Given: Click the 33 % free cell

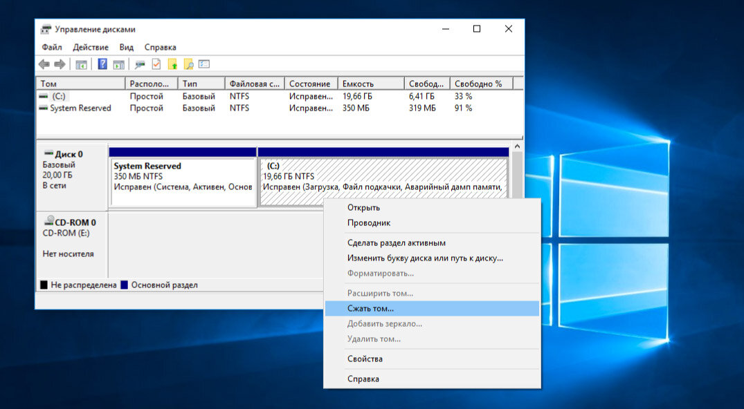Looking at the screenshot, I should click(x=463, y=96).
